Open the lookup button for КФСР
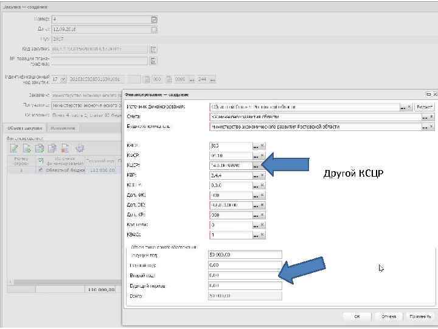Viewport: 438px width, 329px height. point(255,155)
